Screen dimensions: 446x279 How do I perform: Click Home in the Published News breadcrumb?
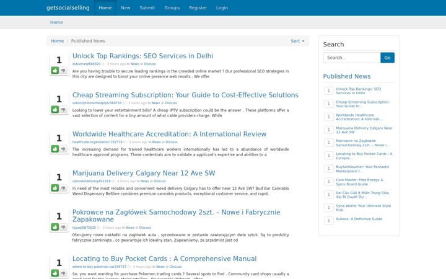pos(57,41)
